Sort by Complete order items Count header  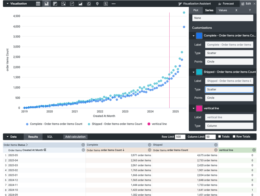105,150
